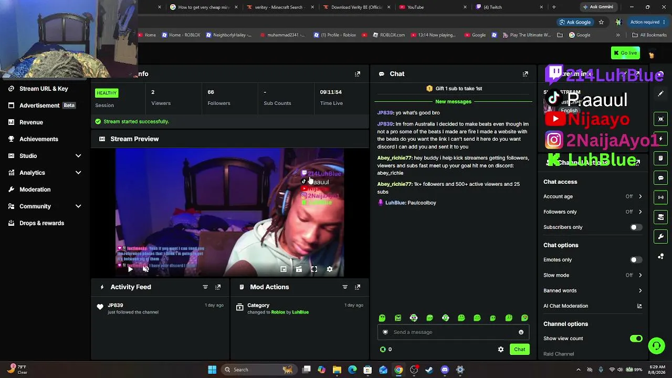The height and width of the screenshot is (378, 672).
Task: Turn off Show view count switch
Action: pyautogui.click(x=636, y=339)
